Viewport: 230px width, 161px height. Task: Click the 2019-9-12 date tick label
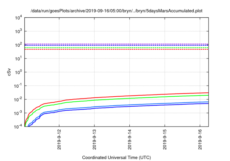59,139
